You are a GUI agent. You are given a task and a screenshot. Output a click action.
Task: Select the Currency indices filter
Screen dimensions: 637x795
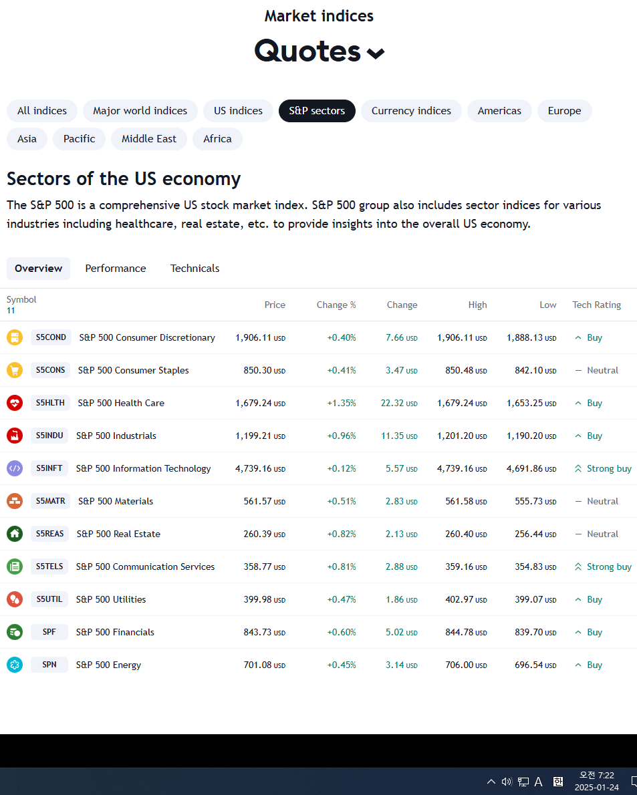point(411,110)
